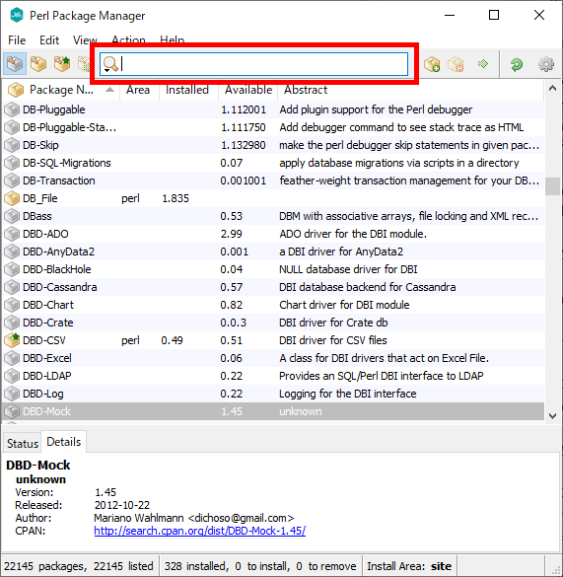563x577 pixels.
Task: Click the Run marked actions green arrow icon
Action: tap(483, 64)
